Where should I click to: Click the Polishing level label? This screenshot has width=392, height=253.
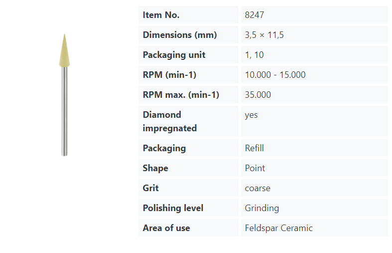point(173,208)
